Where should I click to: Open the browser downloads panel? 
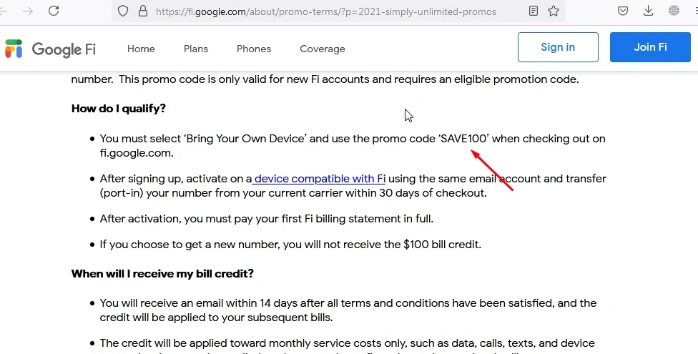point(649,11)
